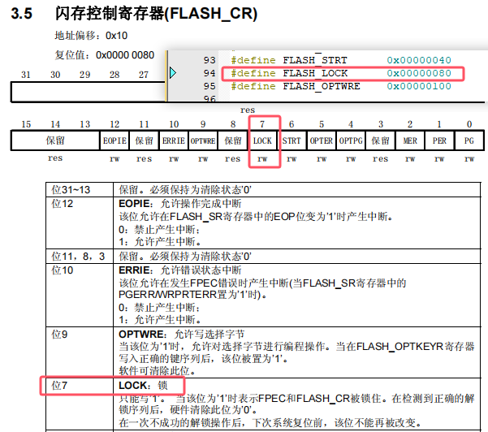Click the 0x00000080 hex value in code
This screenshot has height=432, width=488.
point(419,73)
